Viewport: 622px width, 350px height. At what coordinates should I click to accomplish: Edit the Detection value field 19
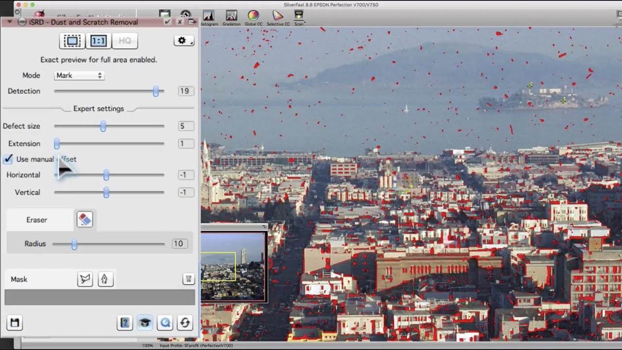click(x=186, y=91)
